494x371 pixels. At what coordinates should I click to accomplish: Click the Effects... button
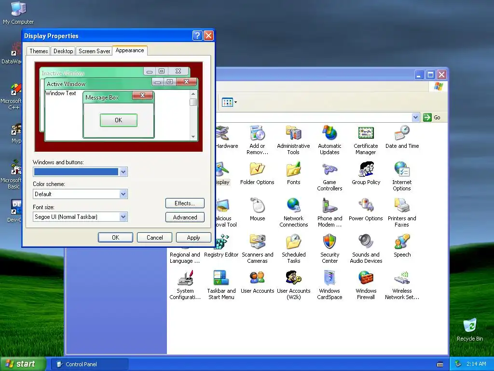click(185, 203)
